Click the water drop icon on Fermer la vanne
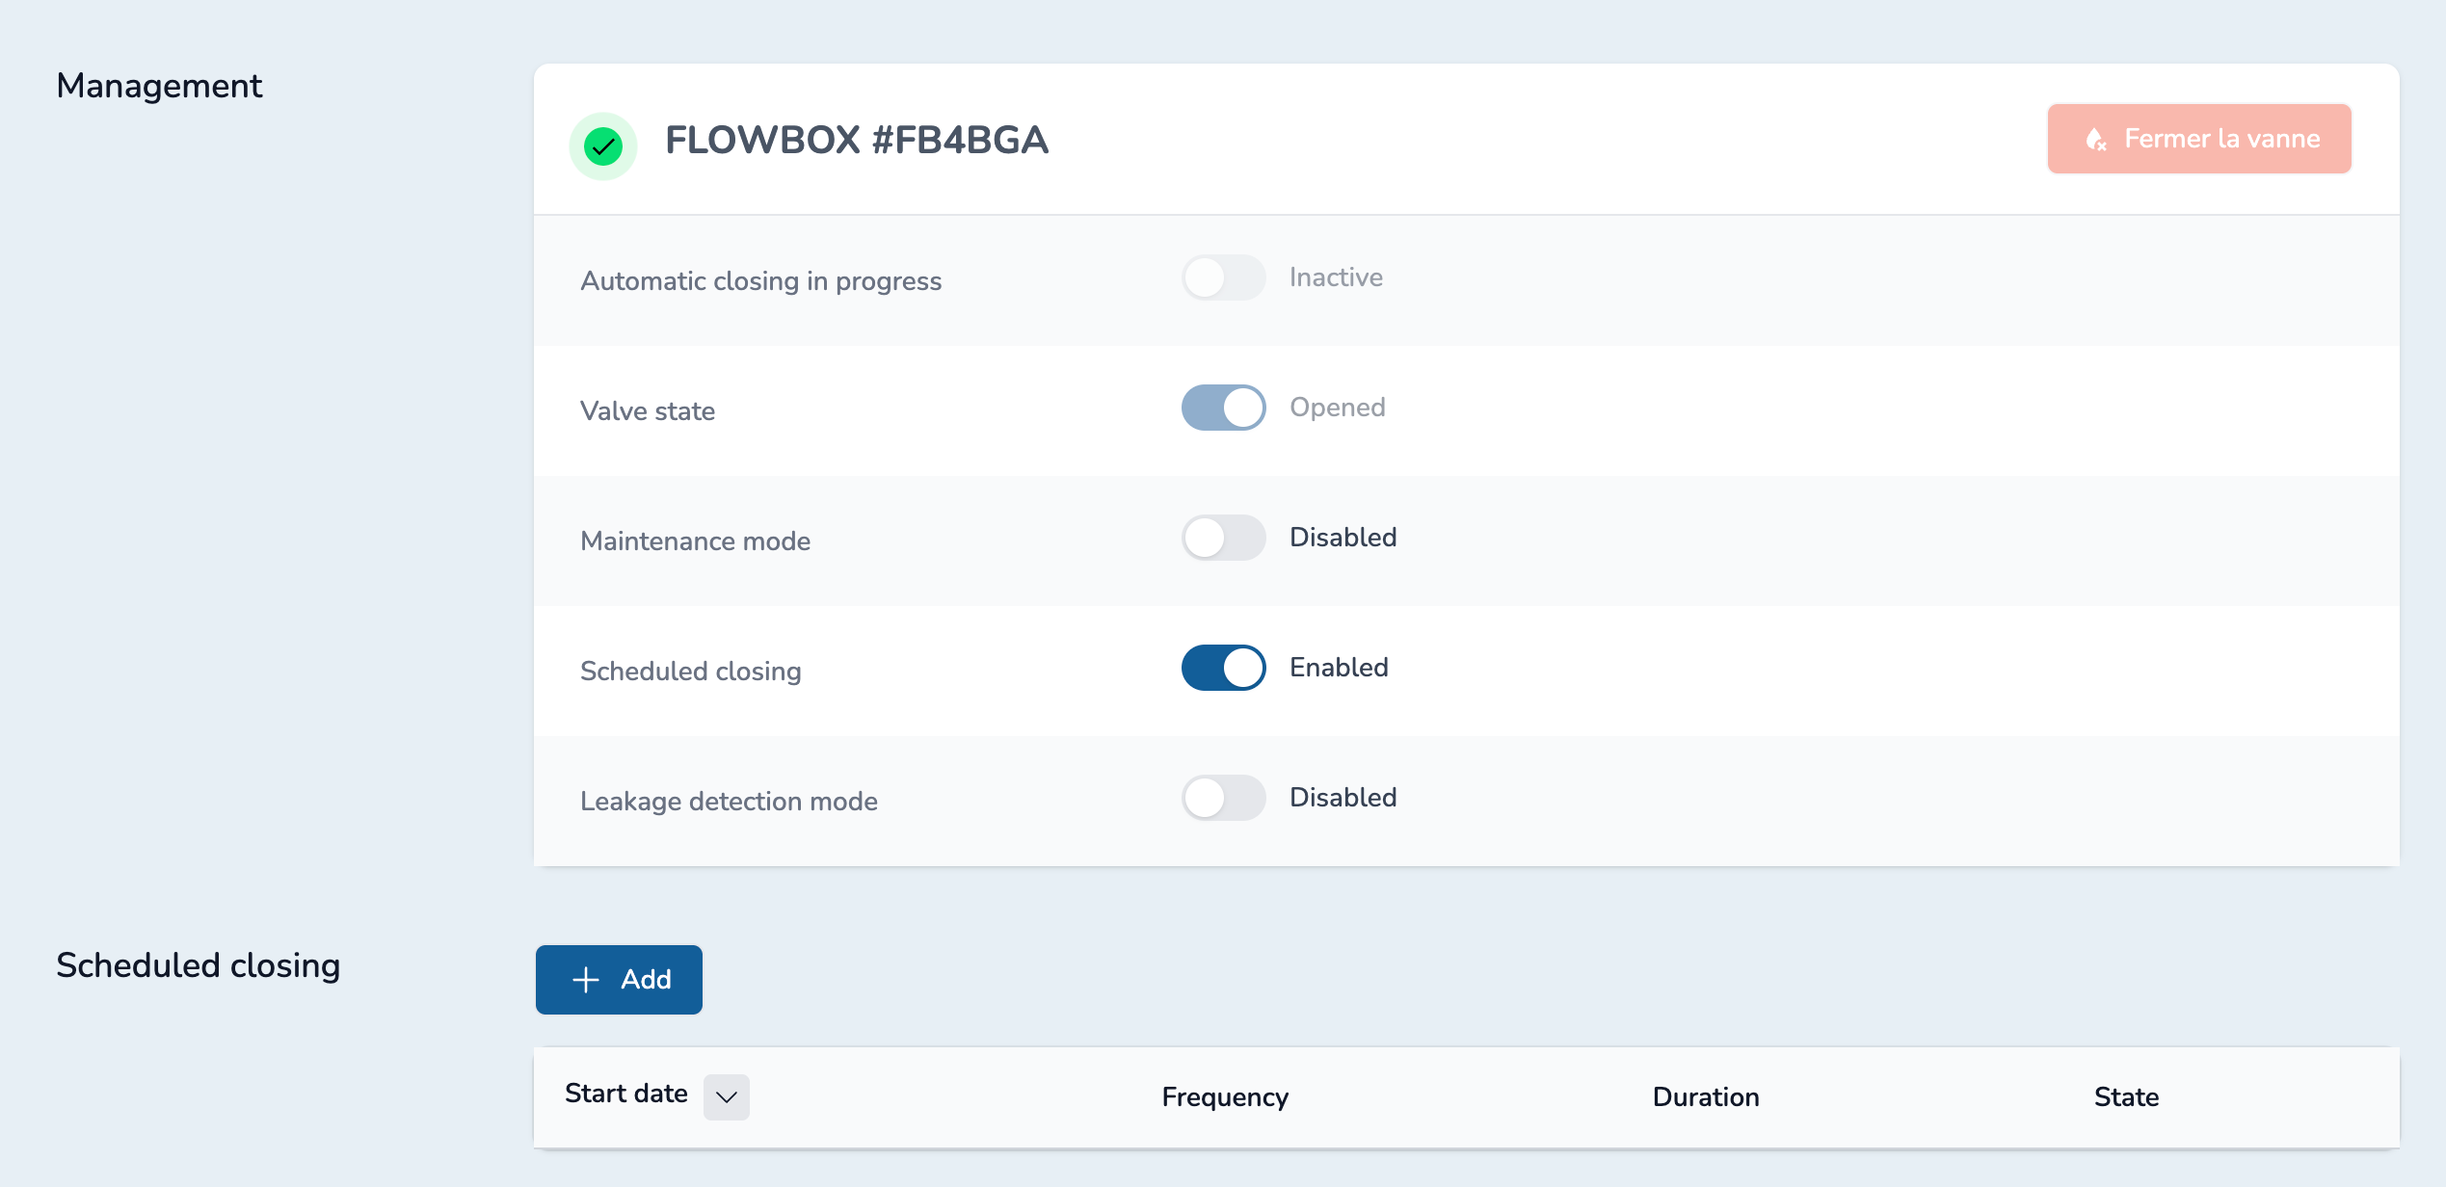 [2095, 140]
